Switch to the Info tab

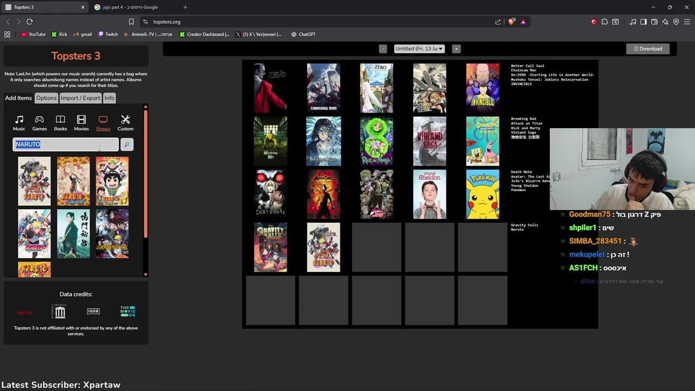click(109, 98)
